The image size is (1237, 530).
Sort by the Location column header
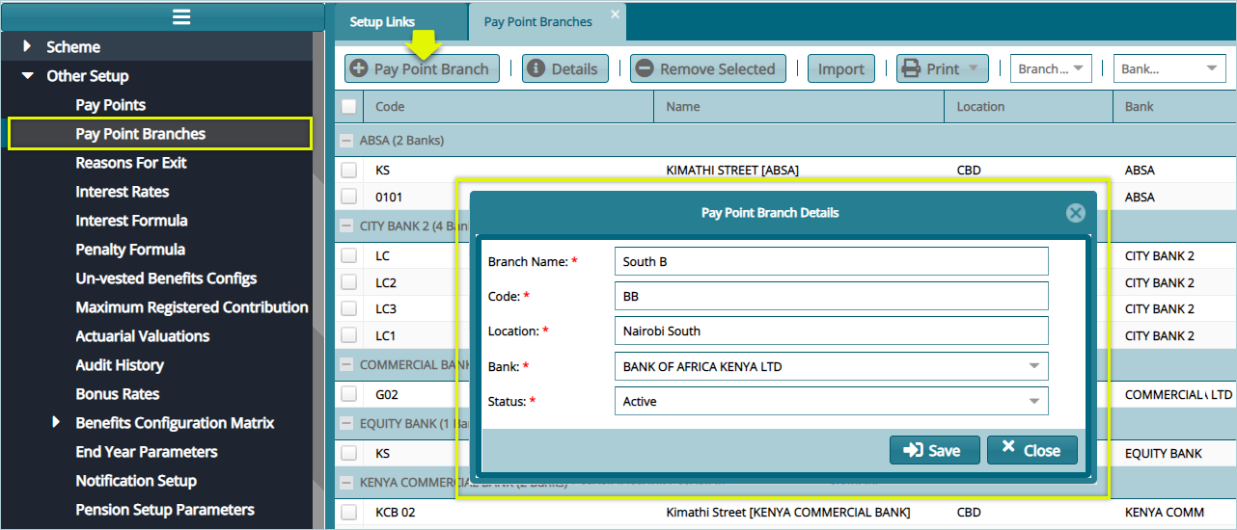(x=1029, y=107)
